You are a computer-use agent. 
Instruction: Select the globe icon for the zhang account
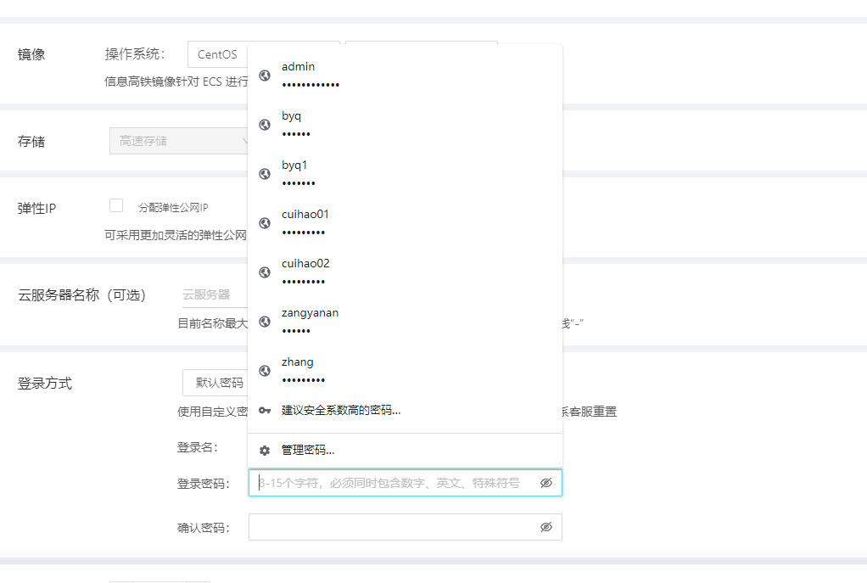[264, 371]
